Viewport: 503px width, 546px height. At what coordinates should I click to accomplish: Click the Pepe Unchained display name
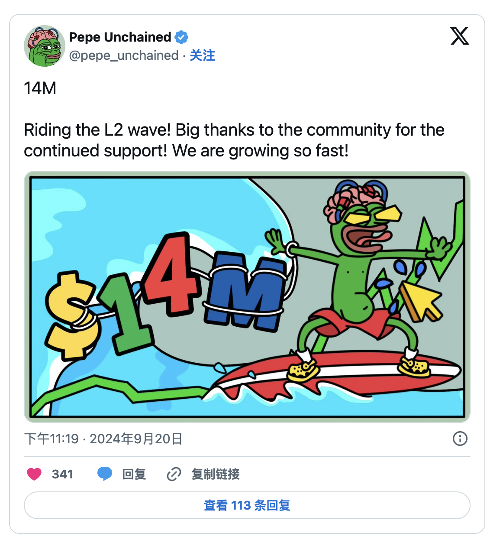point(120,37)
